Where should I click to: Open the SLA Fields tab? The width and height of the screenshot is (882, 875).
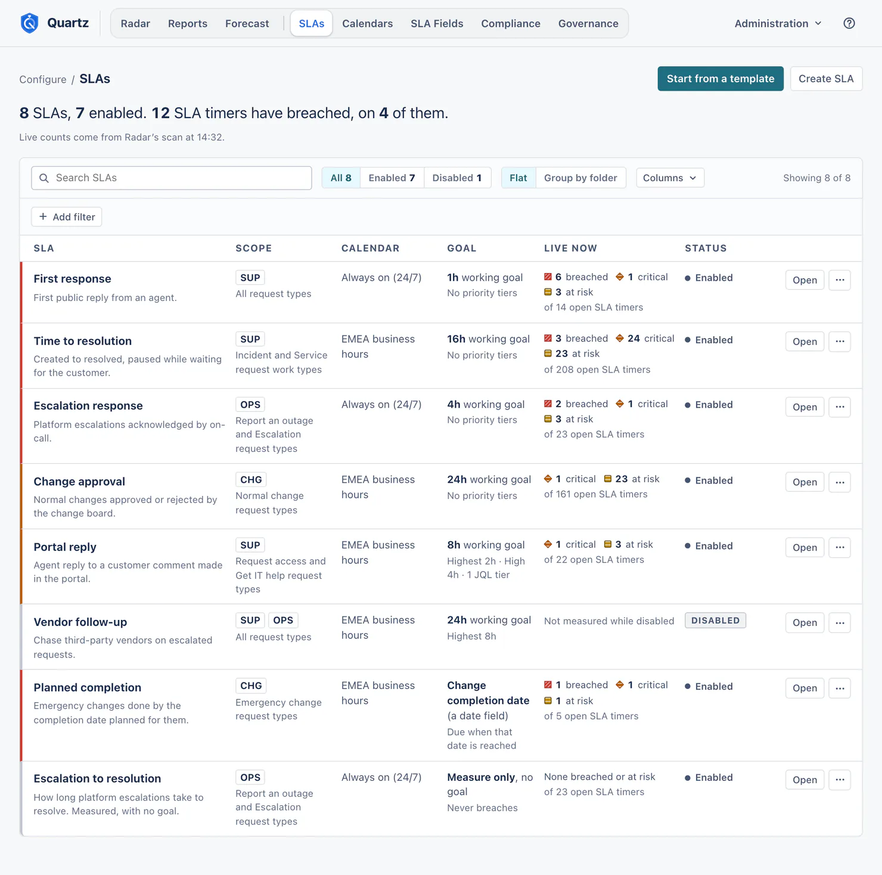point(437,23)
